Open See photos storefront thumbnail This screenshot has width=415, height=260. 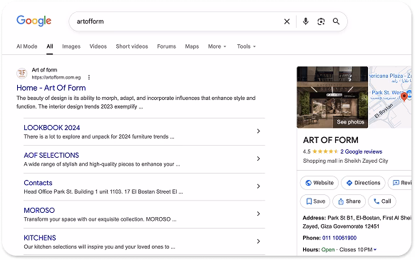[332, 97]
